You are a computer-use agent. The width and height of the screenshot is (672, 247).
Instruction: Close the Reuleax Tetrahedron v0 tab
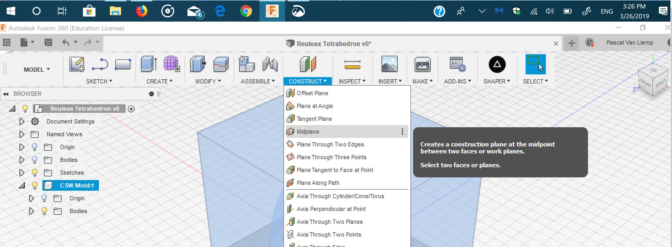coord(556,43)
